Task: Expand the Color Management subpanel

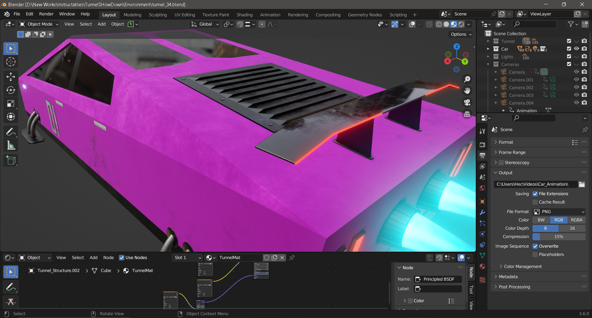Action: 523,266
